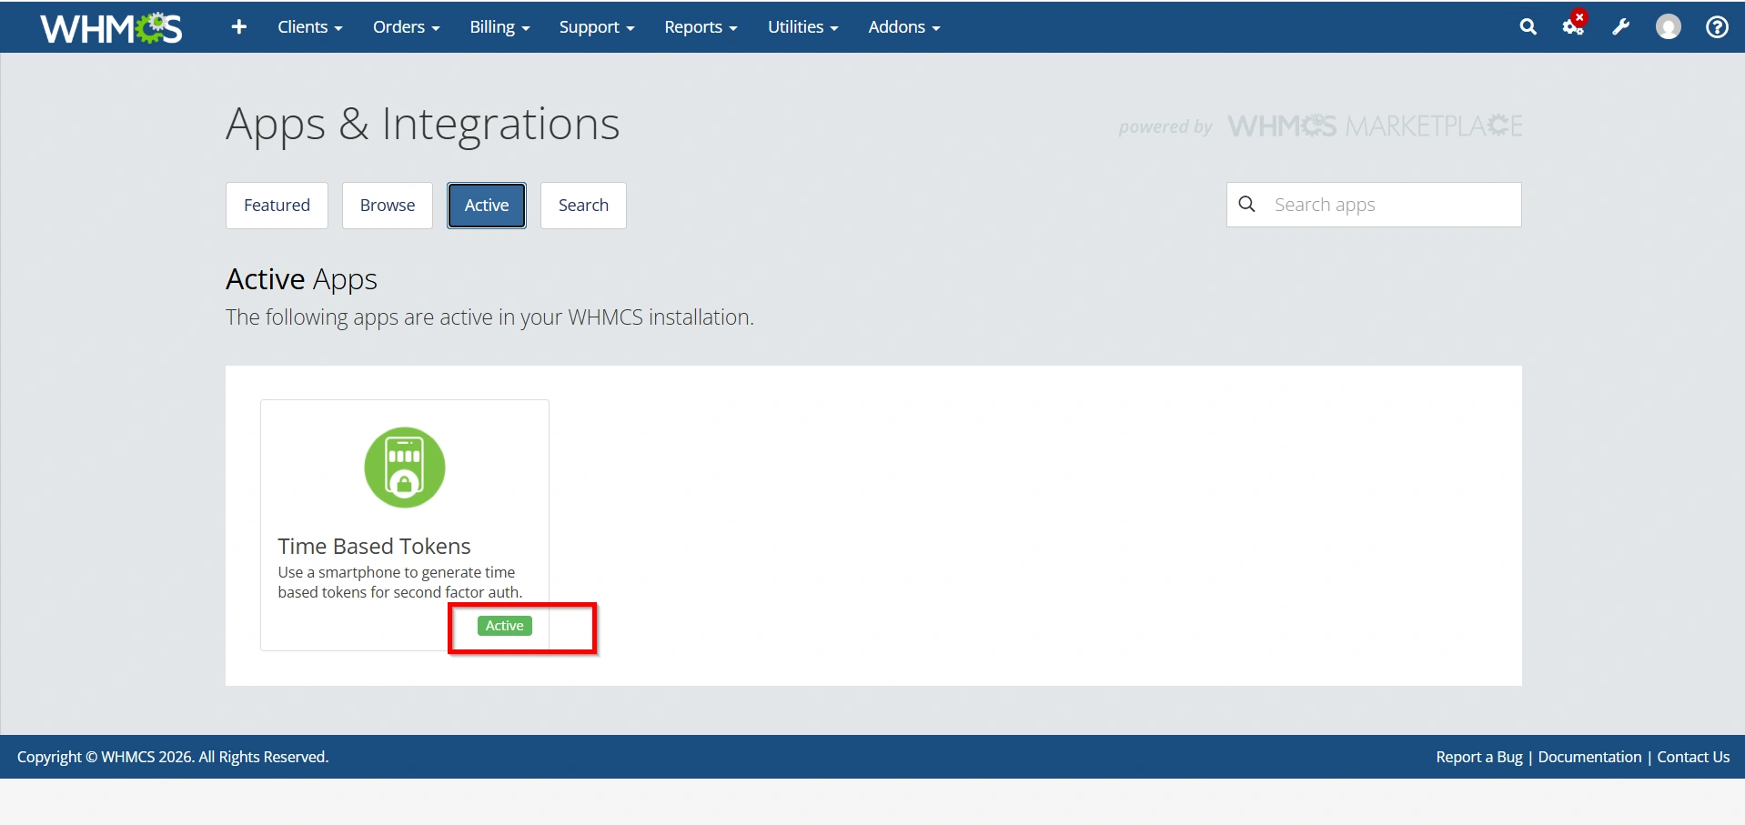Open the Contact Us footer link
Image resolution: width=1745 pixels, height=825 pixels.
[1693, 757]
